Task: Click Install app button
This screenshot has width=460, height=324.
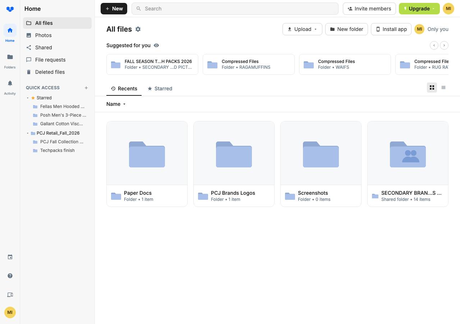Action: (391, 29)
